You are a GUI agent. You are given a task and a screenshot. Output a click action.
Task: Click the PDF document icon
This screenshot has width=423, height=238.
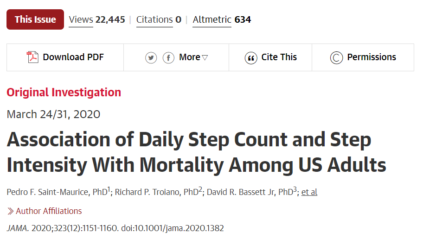(32, 57)
